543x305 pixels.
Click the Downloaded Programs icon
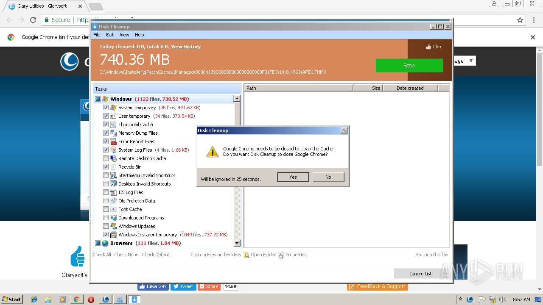(x=113, y=218)
